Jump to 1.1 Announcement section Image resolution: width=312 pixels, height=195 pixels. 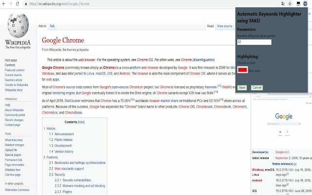pos(61,134)
